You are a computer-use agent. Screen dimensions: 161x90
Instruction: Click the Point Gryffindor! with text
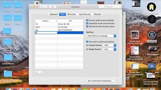click(65, 30)
